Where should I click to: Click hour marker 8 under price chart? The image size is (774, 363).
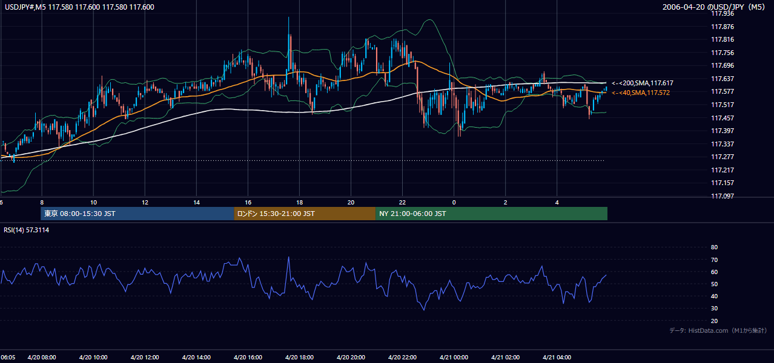tap(42, 202)
